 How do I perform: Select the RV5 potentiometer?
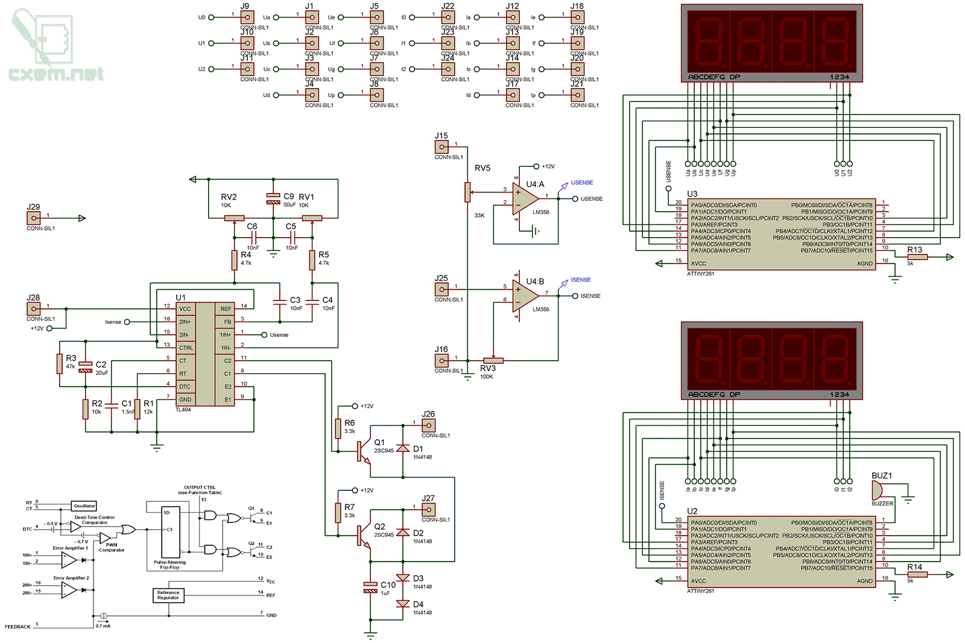point(467,192)
